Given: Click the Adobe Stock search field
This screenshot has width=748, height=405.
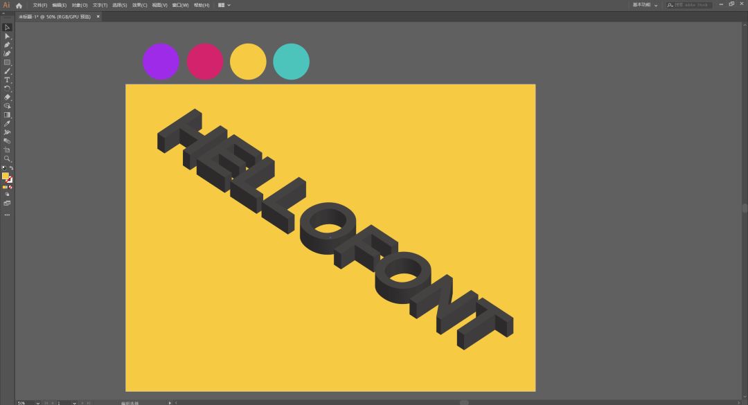Looking at the screenshot, I should [692, 5].
